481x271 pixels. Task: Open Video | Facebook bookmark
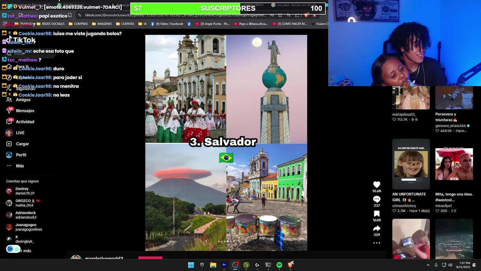coord(167,24)
